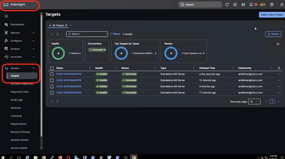Image resolution: width=285 pixels, height=159 pixels.
Task: Click the sidebar vertical scrollbar
Action: point(41,75)
